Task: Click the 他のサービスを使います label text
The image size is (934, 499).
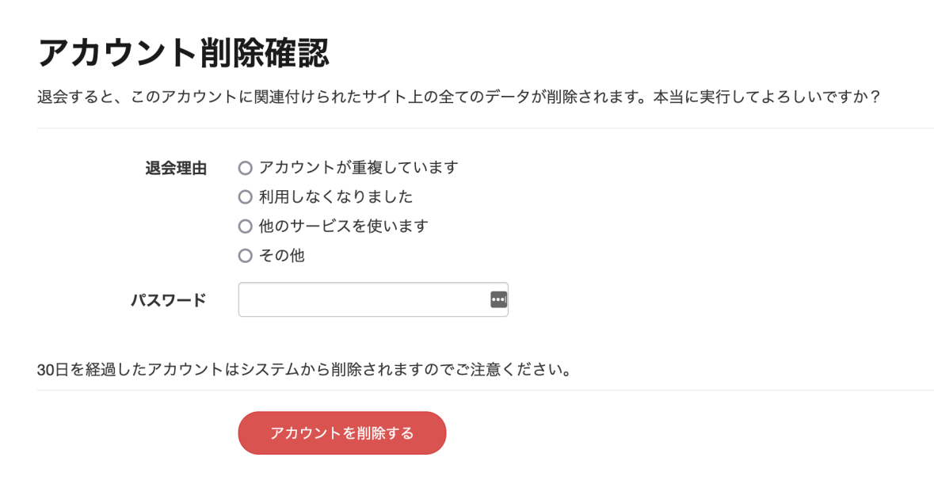Action: pyautogui.click(x=343, y=227)
